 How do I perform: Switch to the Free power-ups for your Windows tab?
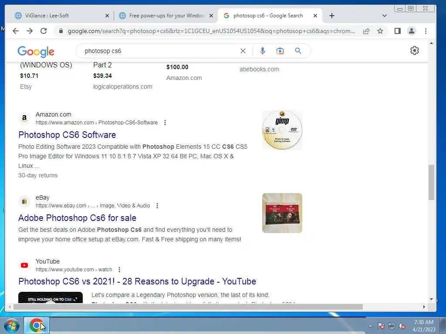coord(166,16)
